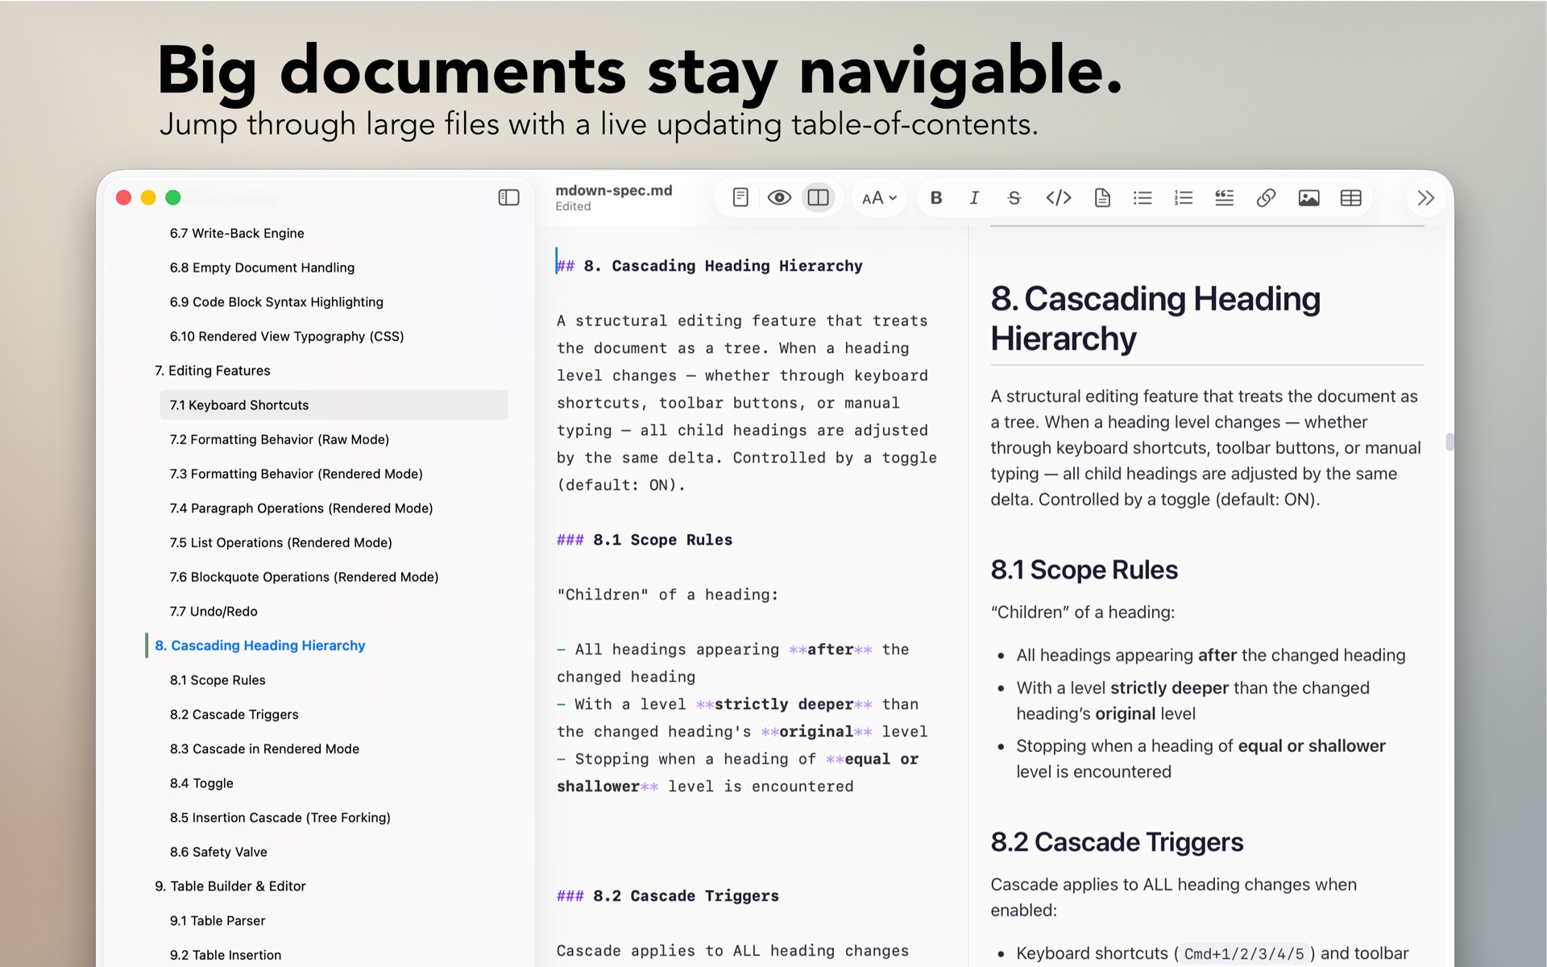Click the rendered '8.2 Cascade Triggers' heading
1547x967 pixels.
(x=1117, y=842)
